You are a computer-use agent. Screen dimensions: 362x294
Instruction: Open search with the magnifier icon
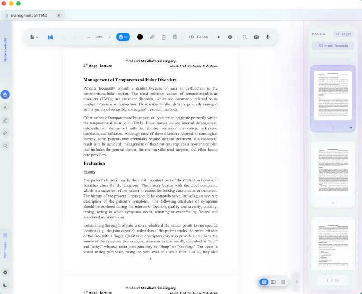tap(245, 37)
